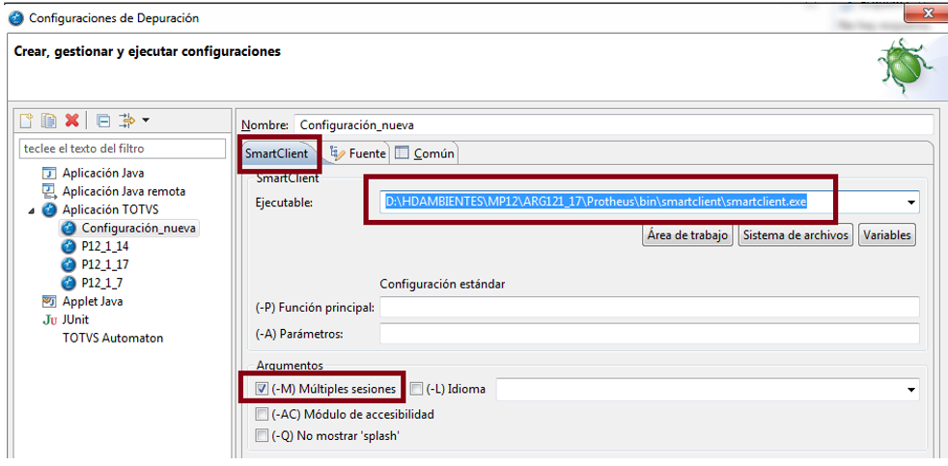Uncheck the (-M) Múltiples sesiones checkbox

[262, 389]
